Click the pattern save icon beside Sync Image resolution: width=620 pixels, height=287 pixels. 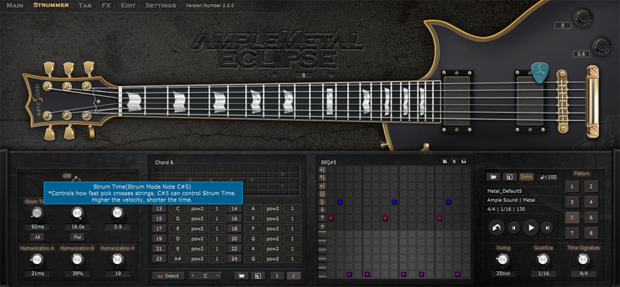(509, 177)
